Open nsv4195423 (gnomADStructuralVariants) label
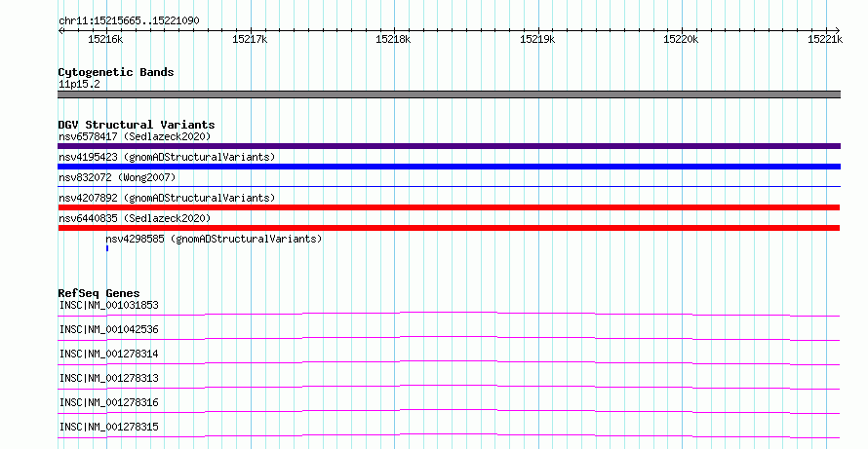Viewport: 868px width, 449px height. tap(167, 157)
